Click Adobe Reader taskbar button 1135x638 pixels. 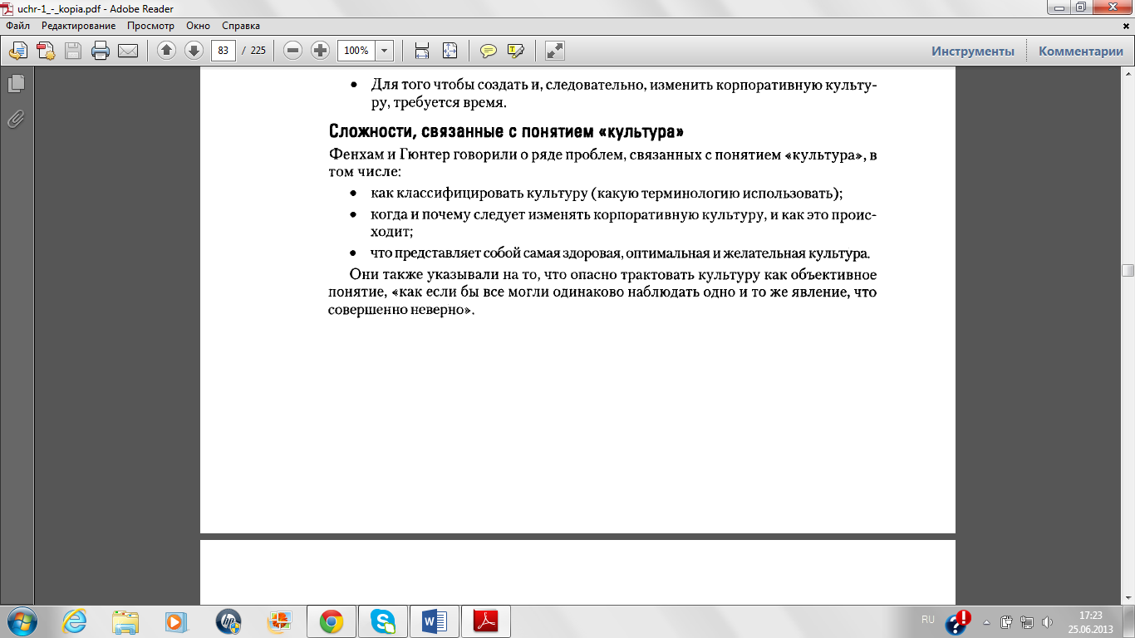(486, 621)
